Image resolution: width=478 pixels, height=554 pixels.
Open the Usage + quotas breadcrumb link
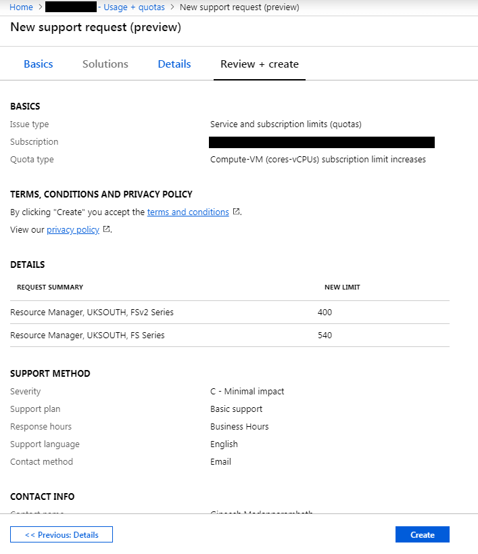[134, 7]
